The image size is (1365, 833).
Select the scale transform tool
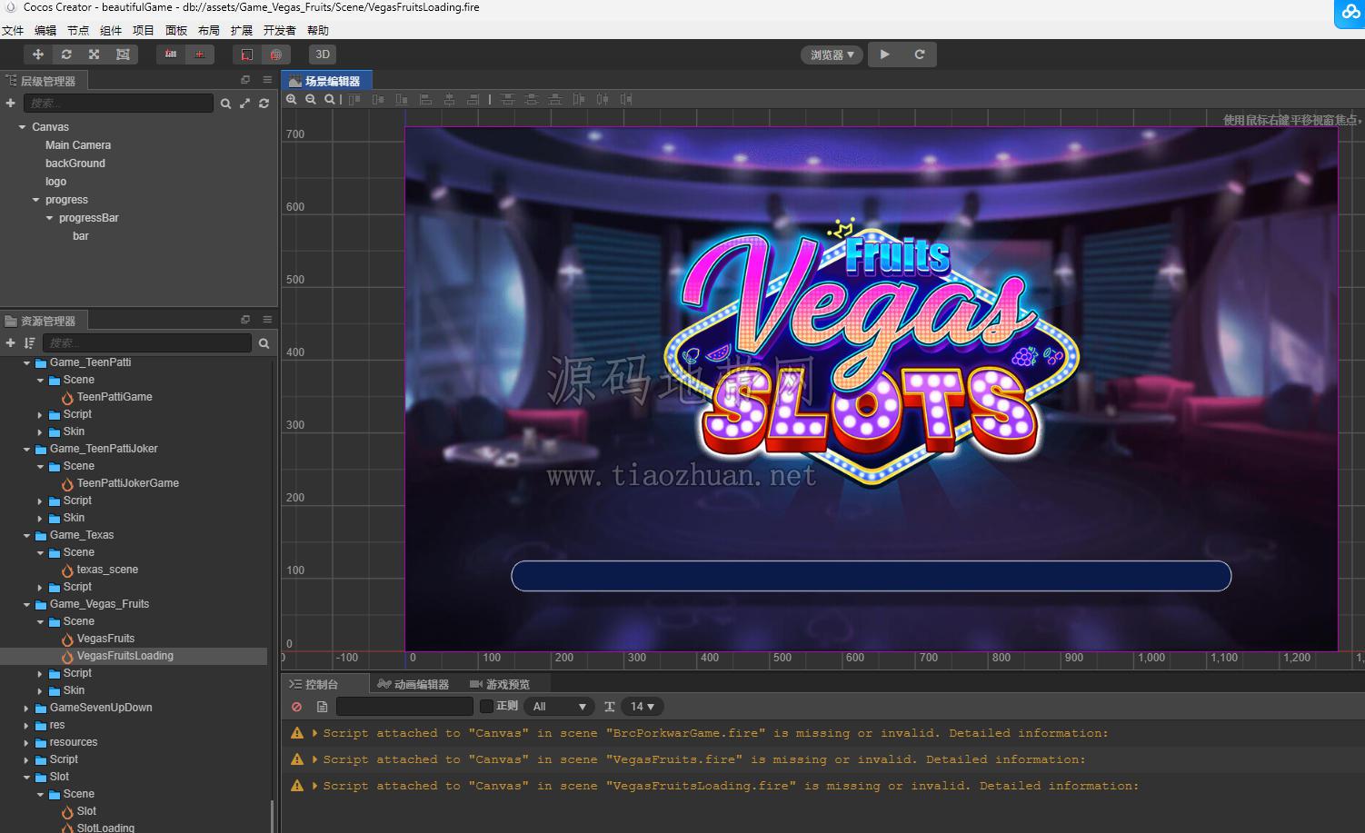tap(95, 55)
